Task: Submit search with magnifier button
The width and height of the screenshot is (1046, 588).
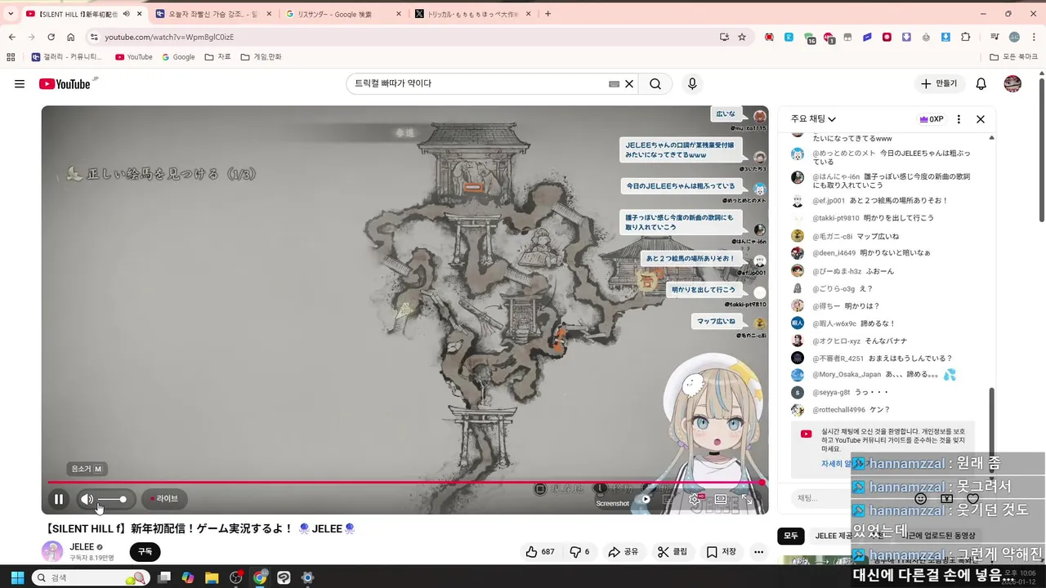Action: coord(655,84)
